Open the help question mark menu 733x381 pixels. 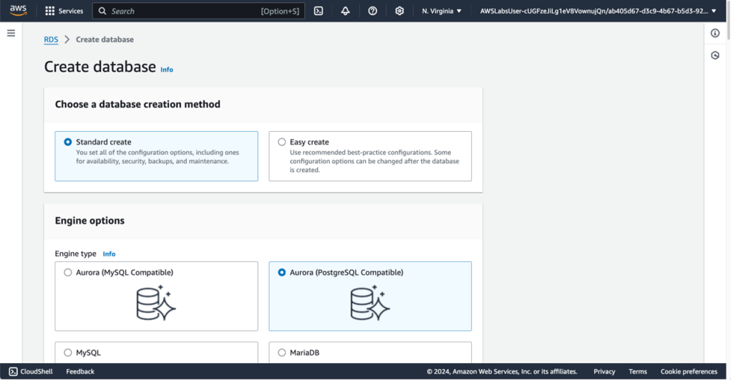(372, 11)
